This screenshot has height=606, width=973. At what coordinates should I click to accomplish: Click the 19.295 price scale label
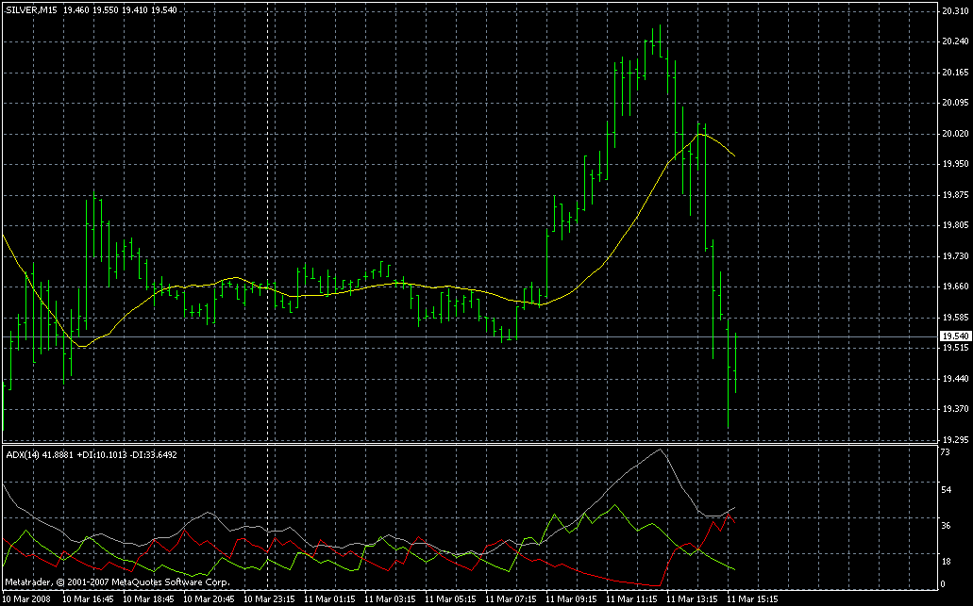(953, 440)
